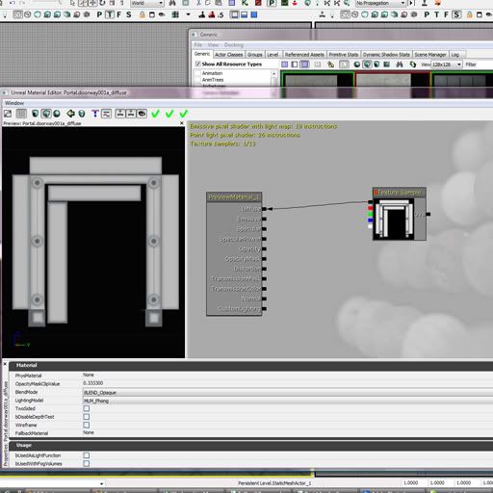Image resolution: width=493 pixels, height=493 pixels.
Task: Select sphere preview primitive in Material Editor
Action: pyautogui.click(x=57, y=114)
